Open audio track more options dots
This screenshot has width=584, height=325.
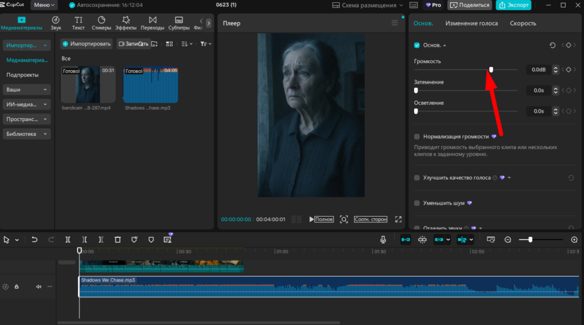pyautogui.click(x=50, y=287)
